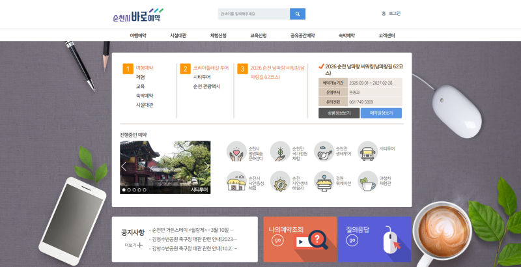Select the second carousel indicator dot

[129, 190]
